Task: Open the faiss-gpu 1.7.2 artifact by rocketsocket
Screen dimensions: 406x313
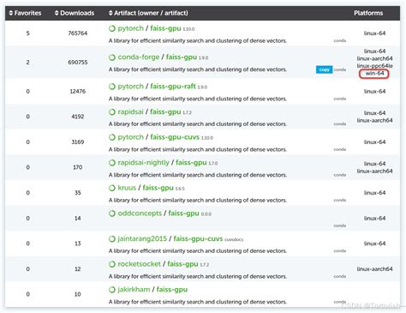Action: click(x=182, y=264)
